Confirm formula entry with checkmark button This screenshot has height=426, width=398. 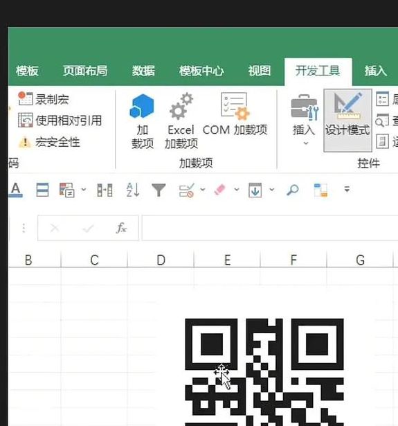pos(88,228)
